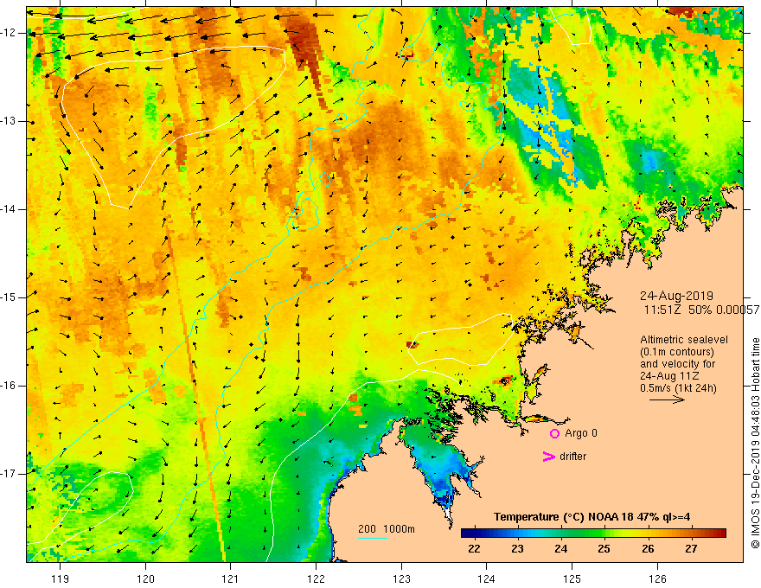Click longitude axis label 125
The image size is (761, 588).
click(572, 578)
